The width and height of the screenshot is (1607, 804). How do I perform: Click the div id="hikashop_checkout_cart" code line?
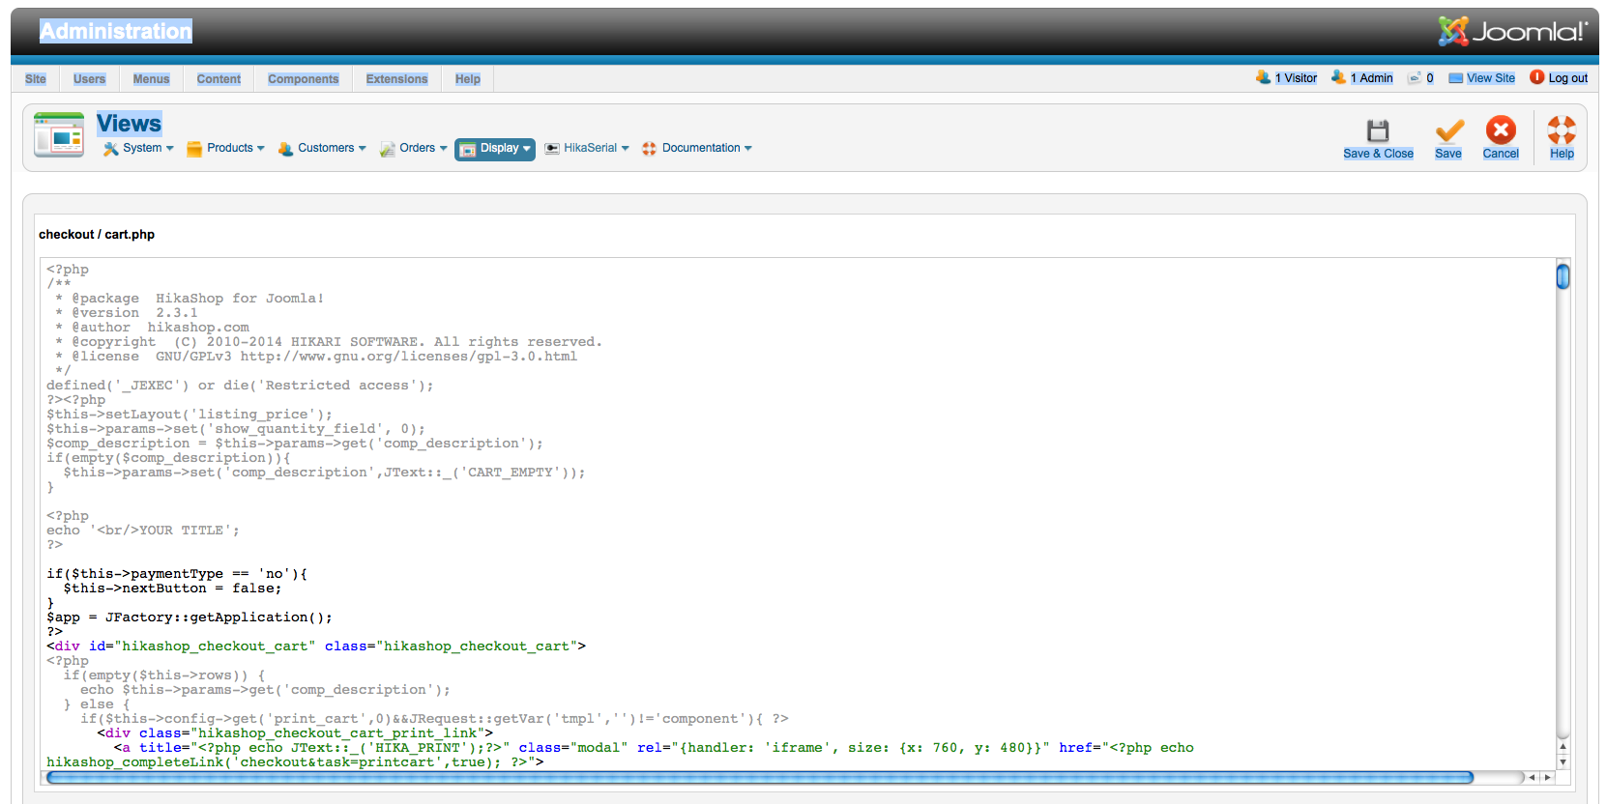coord(316,646)
